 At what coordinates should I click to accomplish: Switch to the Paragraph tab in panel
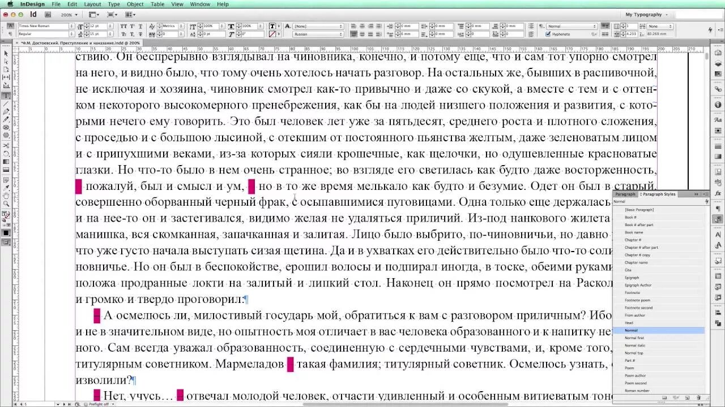pos(625,194)
